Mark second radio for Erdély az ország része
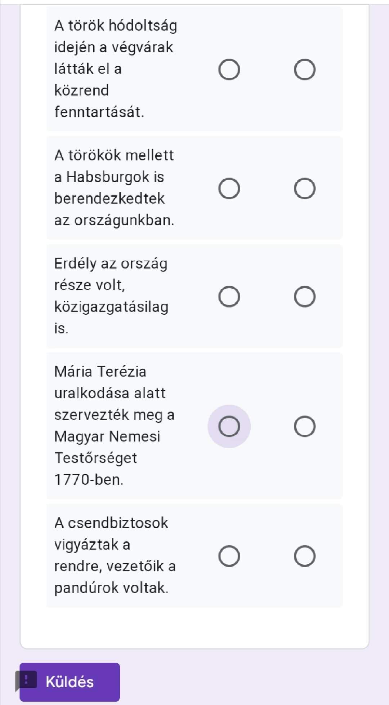The height and width of the screenshot is (705, 389). [305, 297]
